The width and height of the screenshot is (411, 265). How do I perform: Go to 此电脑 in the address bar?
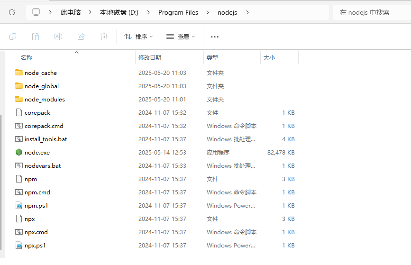(x=71, y=12)
